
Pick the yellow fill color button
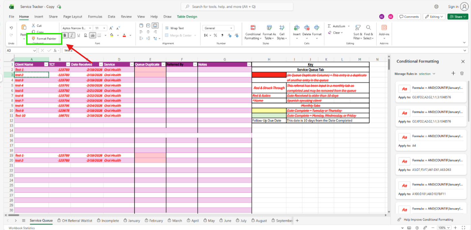tap(112, 35)
